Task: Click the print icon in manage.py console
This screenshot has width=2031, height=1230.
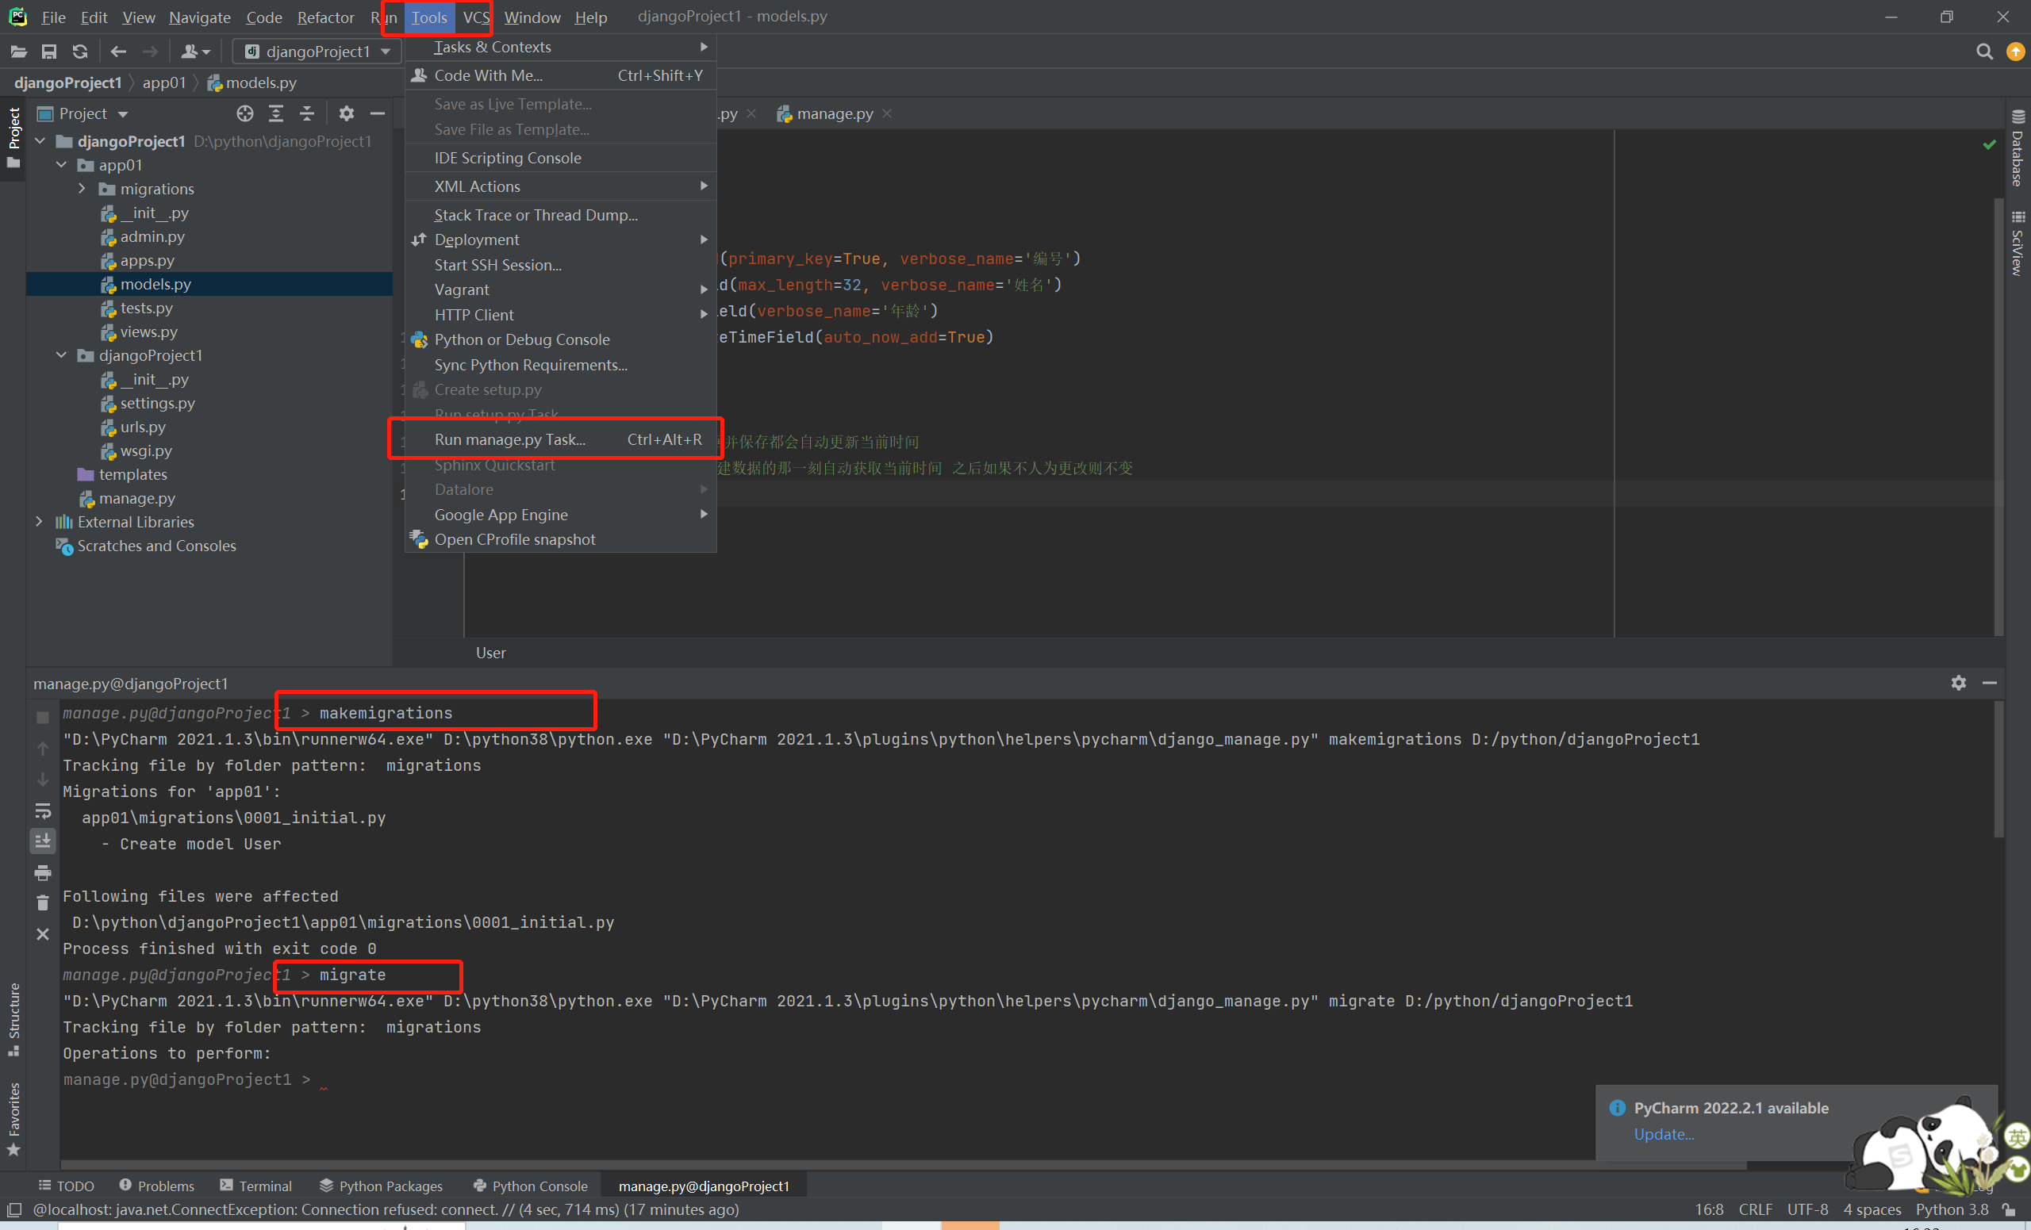Action: (43, 872)
